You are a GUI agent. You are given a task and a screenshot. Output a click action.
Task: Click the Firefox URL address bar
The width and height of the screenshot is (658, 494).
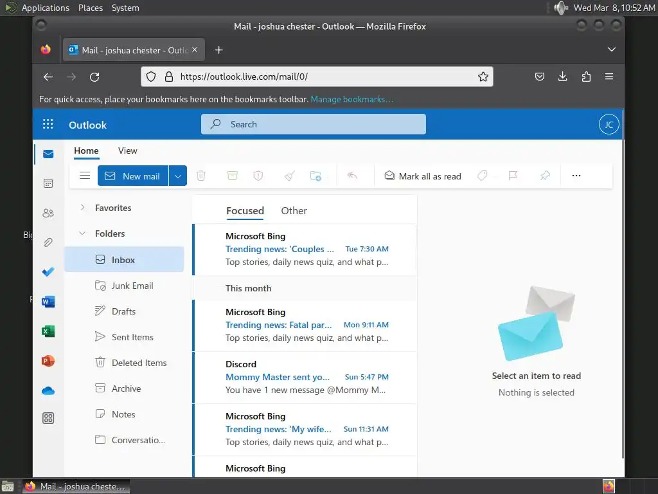(x=317, y=77)
